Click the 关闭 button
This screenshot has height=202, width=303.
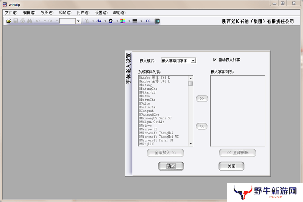point(231,166)
